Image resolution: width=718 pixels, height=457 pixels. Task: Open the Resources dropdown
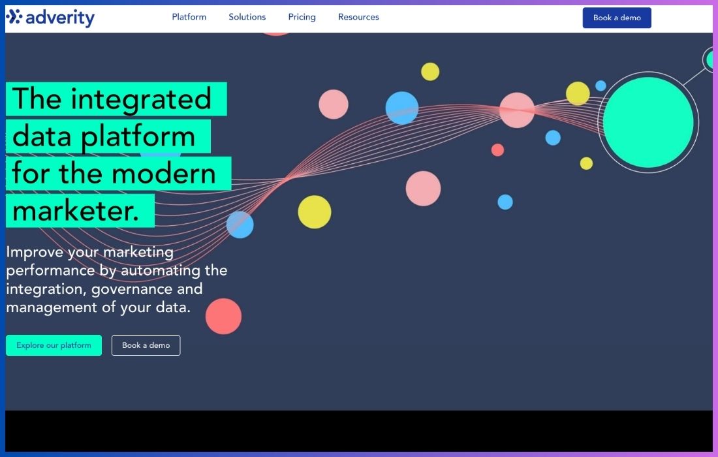[x=358, y=17]
